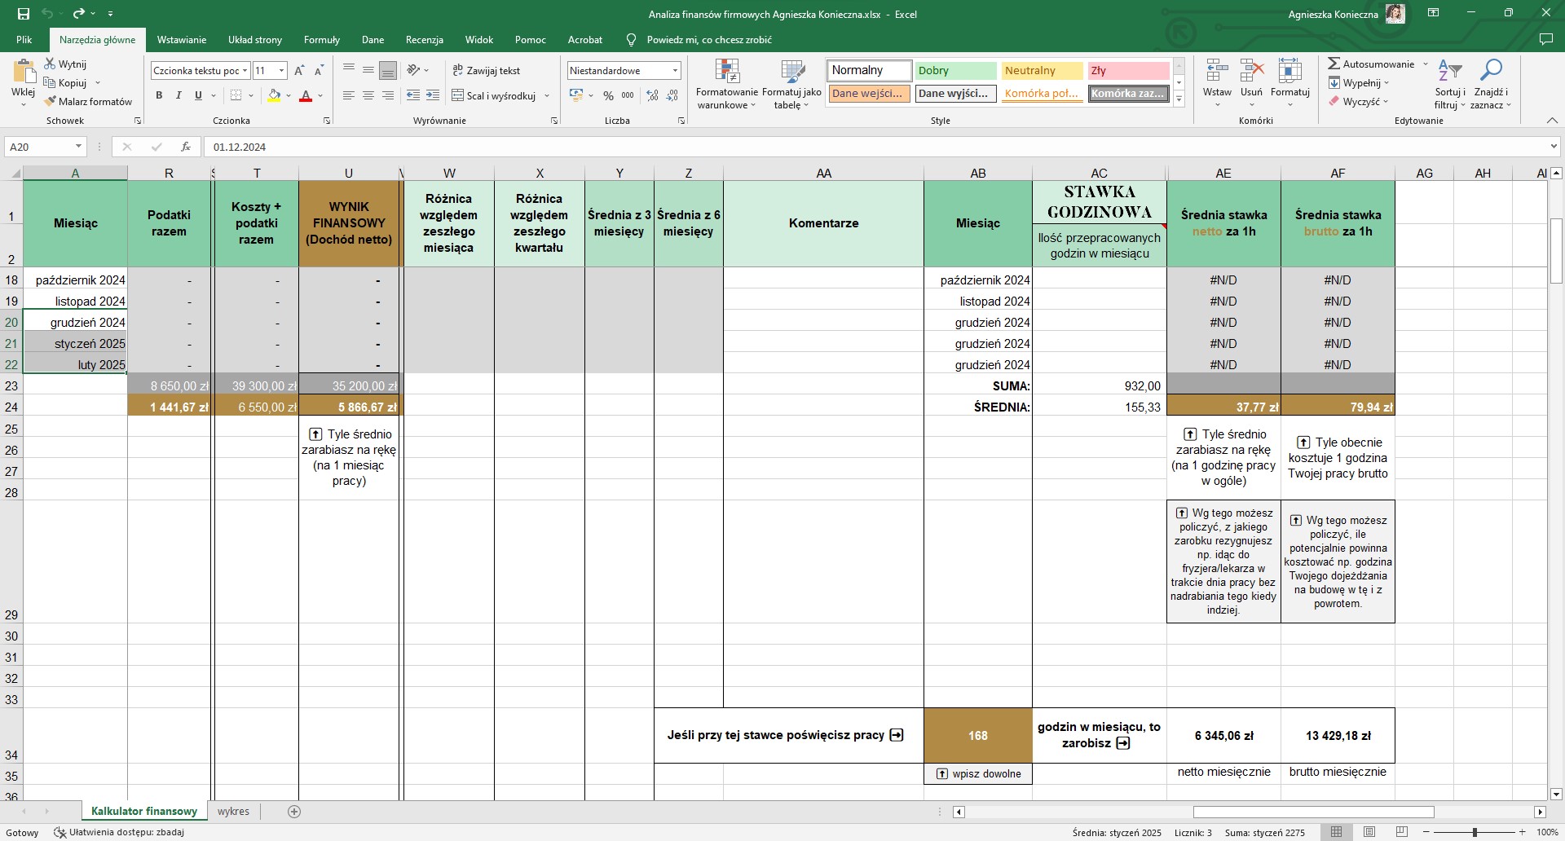Toggle italic formatting
Viewport: 1565px width, 841px height.
(x=179, y=95)
